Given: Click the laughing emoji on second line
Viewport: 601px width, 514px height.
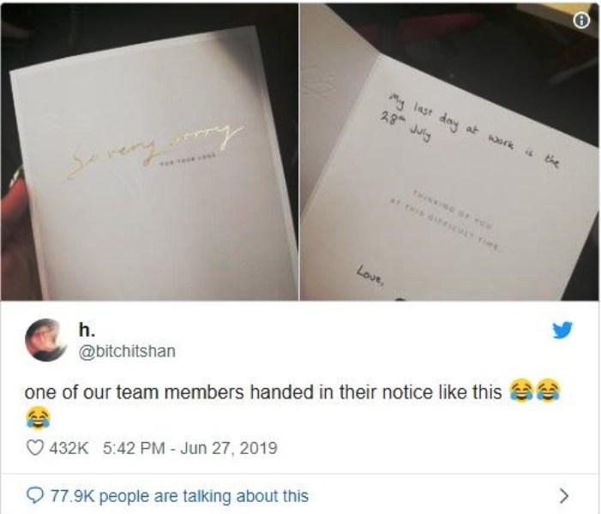Looking at the screenshot, I should click(x=38, y=418).
